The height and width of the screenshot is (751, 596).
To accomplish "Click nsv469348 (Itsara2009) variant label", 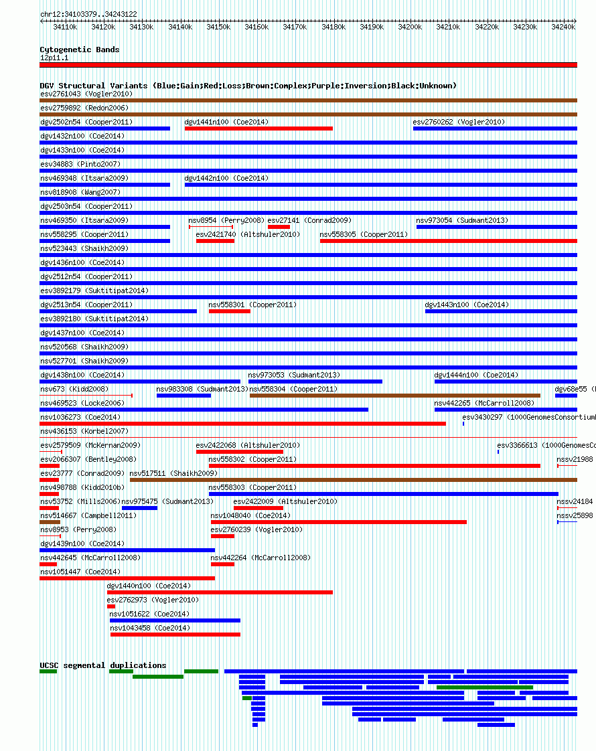I will pos(84,178).
